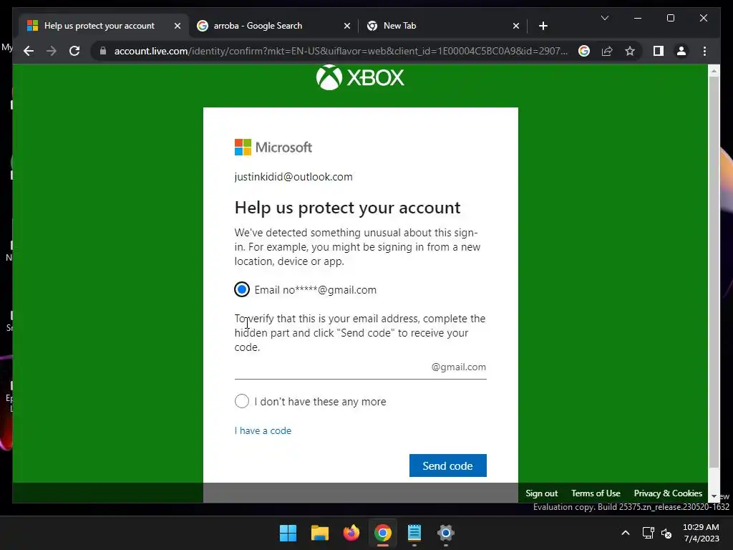
Task: Click the Send code button
Action: (x=448, y=465)
